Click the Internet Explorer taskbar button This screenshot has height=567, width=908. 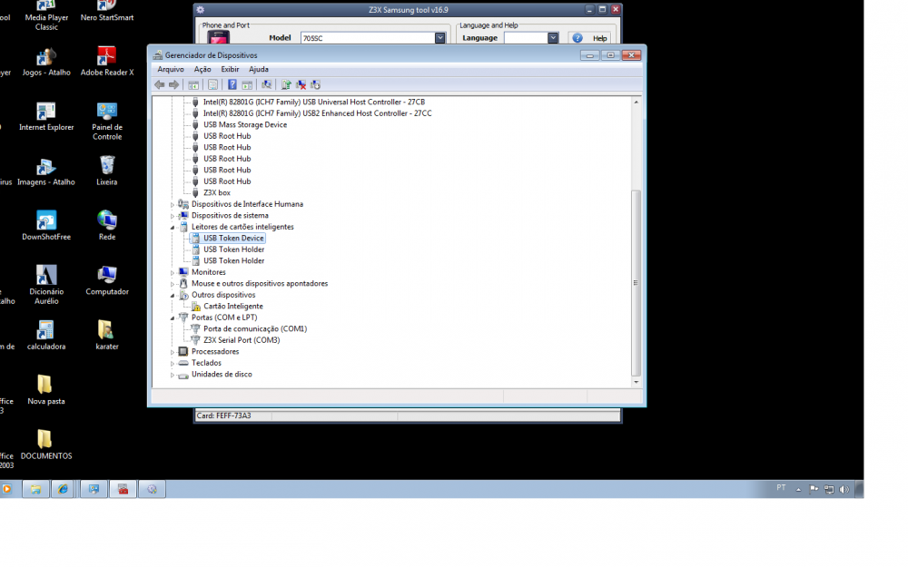click(63, 490)
